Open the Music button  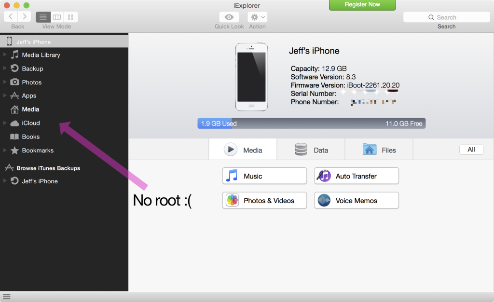click(x=264, y=176)
